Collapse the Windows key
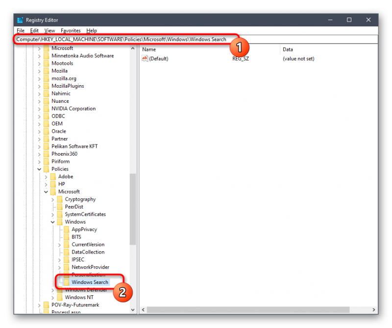 pos(53,222)
